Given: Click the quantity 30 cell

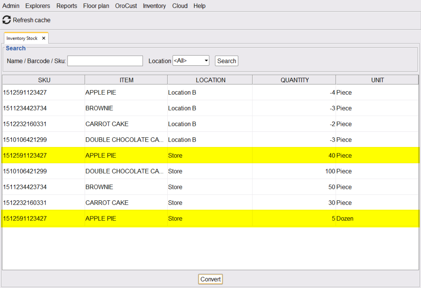Looking at the screenshot, I should [x=294, y=203].
